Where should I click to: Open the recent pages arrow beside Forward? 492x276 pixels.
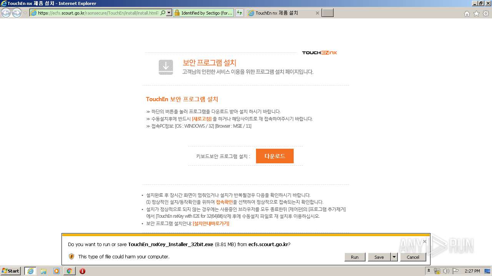[25, 13]
